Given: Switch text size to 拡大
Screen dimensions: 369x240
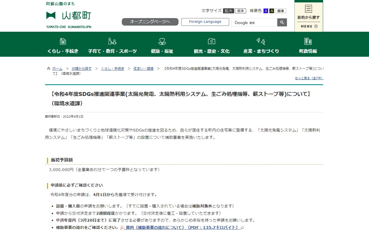Looking at the screenshot, I should 228,11.
